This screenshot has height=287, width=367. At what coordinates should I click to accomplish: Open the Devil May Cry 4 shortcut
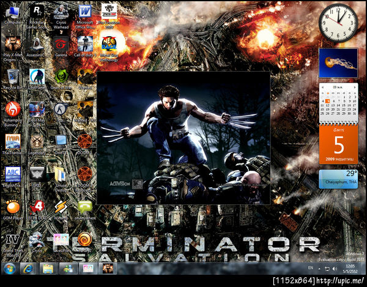coord(37,114)
